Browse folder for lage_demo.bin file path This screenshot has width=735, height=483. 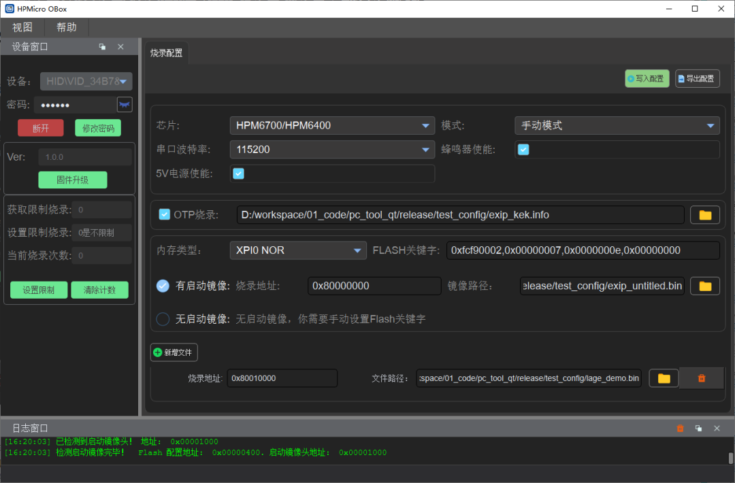664,378
